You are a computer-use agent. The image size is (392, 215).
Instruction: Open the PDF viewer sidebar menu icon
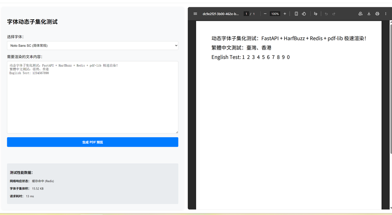(x=195, y=14)
